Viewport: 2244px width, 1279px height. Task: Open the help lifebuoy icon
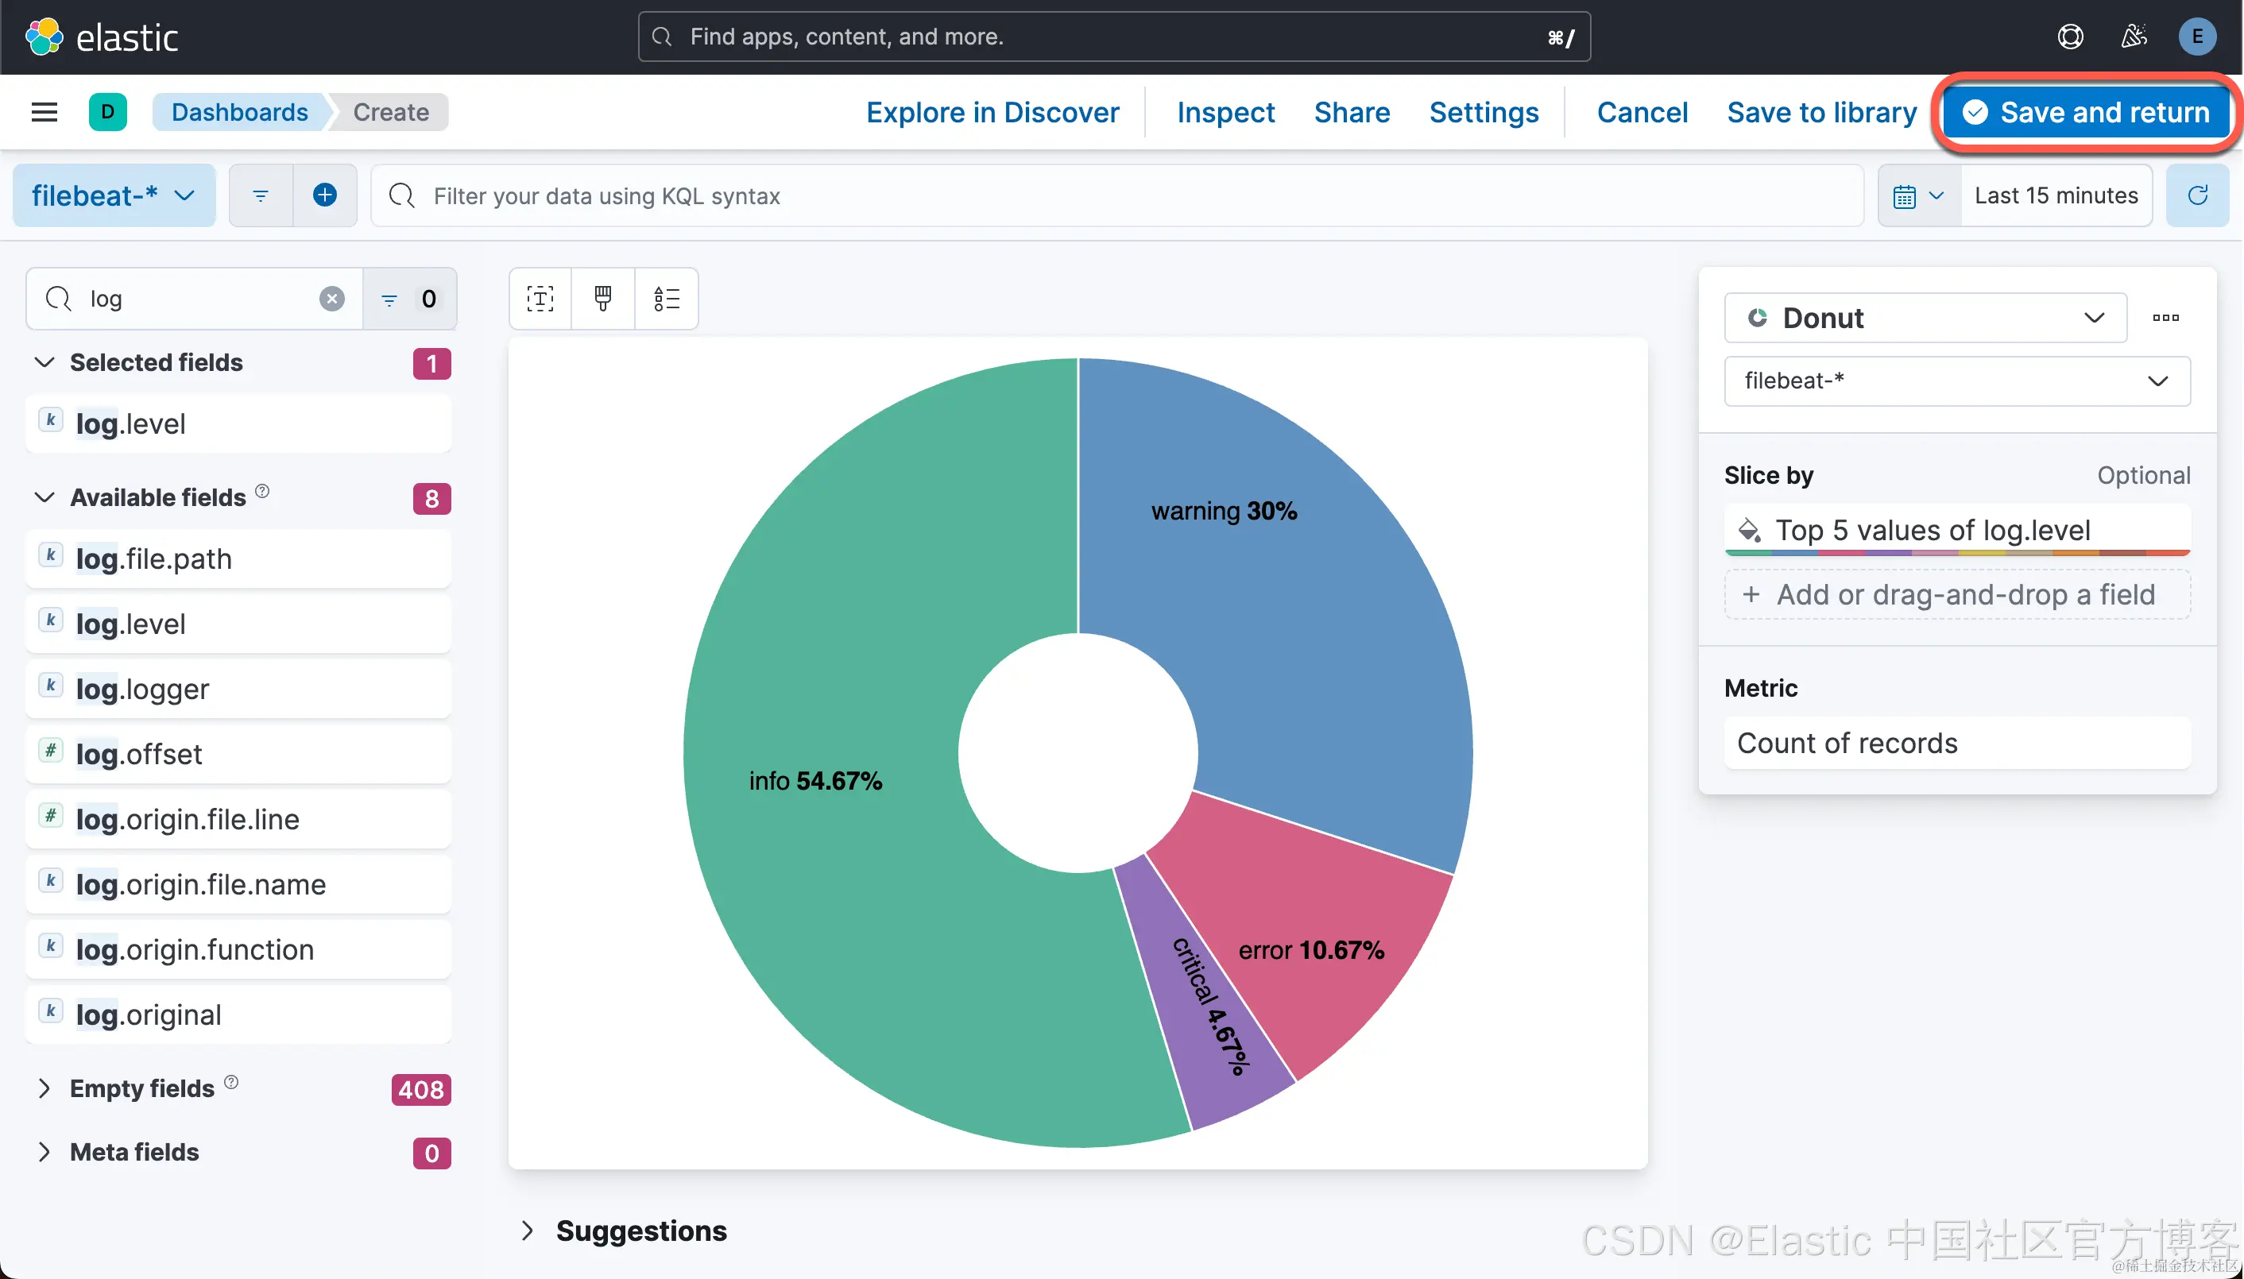pyautogui.click(x=2070, y=37)
